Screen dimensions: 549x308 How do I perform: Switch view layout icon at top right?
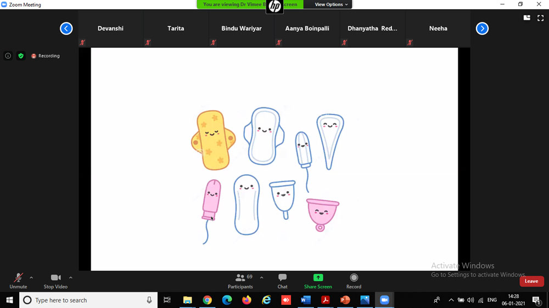526,18
